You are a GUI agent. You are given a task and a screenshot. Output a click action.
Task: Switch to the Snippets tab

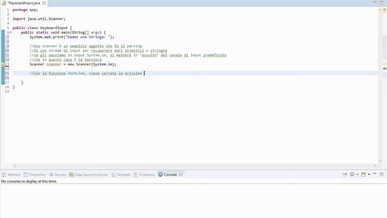121,175
